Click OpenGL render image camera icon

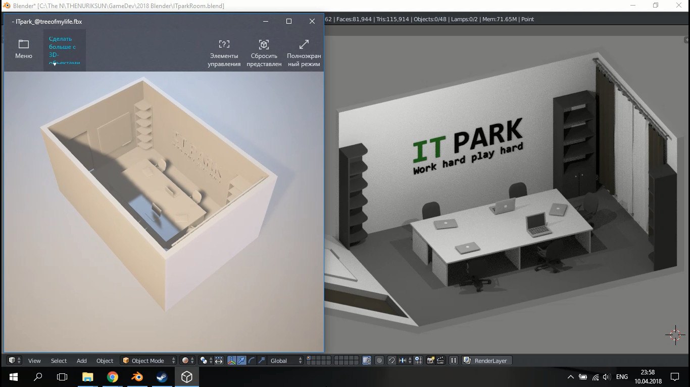(431, 360)
